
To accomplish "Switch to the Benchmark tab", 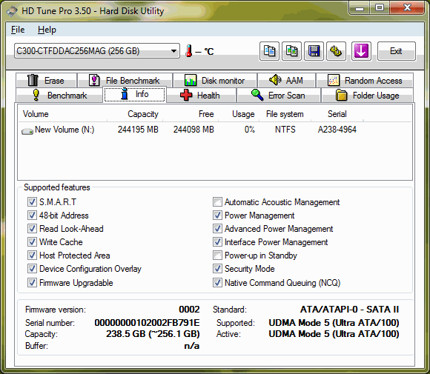I will pos(59,96).
